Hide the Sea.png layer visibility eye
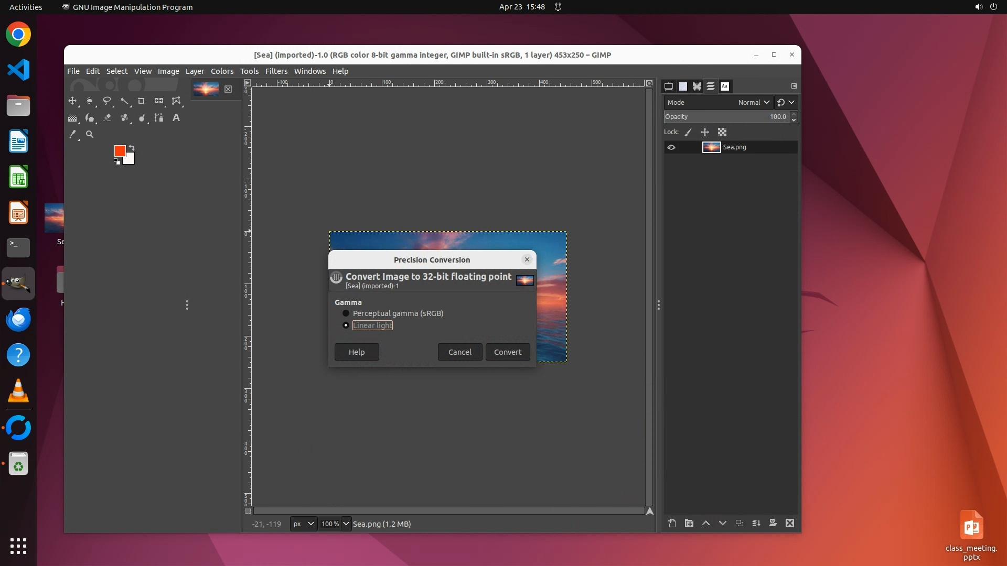The width and height of the screenshot is (1007, 566). point(671,147)
